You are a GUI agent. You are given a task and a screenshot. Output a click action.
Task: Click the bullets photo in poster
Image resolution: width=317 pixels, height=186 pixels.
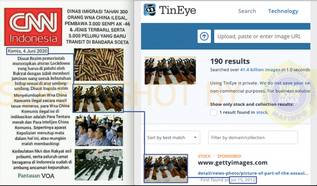99,64
